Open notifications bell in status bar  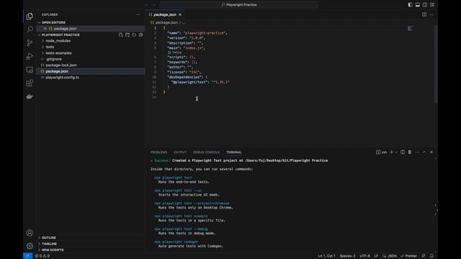point(431,256)
